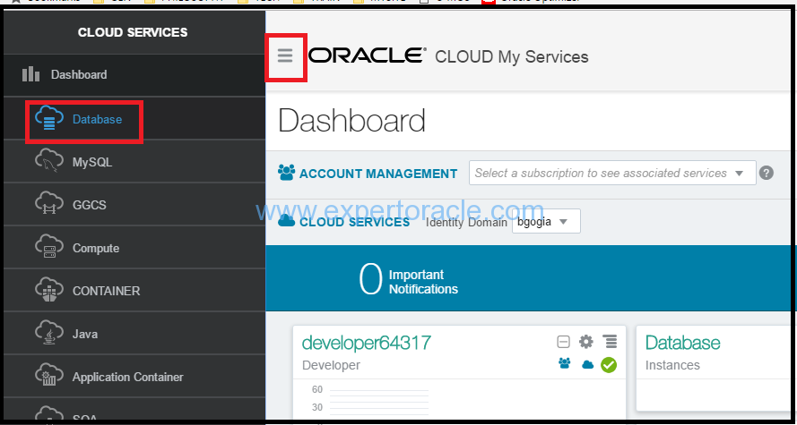The image size is (797, 425).
Task: Open the GGCS cloud service icon
Action: [49, 204]
